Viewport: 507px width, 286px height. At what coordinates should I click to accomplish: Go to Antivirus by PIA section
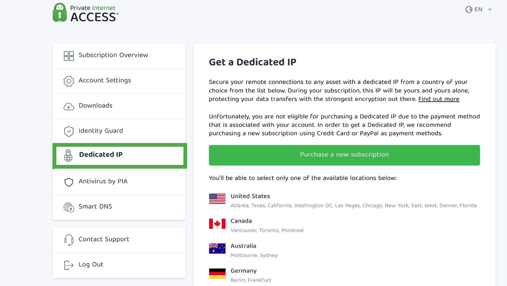pos(119,182)
